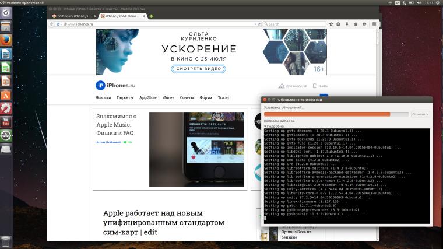Click inside the updater terminal output
Image resolution: width=443 pixels, height=249 pixels.
coord(347,176)
